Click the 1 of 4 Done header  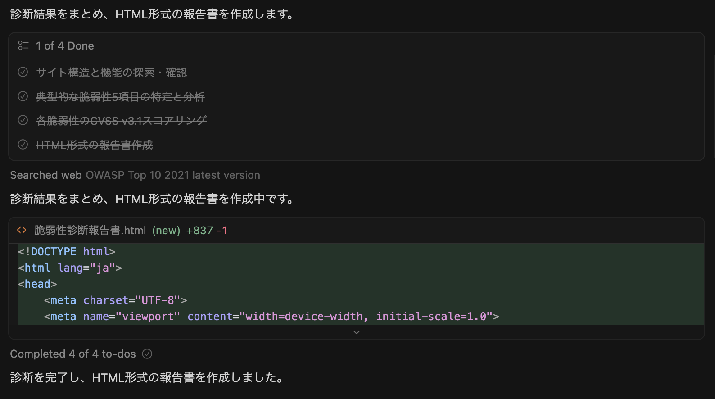click(x=65, y=46)
